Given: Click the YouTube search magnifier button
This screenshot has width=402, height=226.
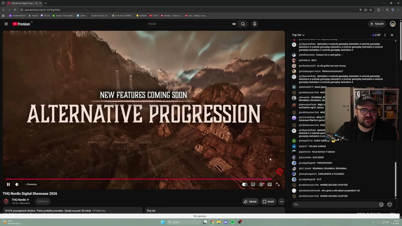Looking at the screenshot, I should click(x=243, y=24).
